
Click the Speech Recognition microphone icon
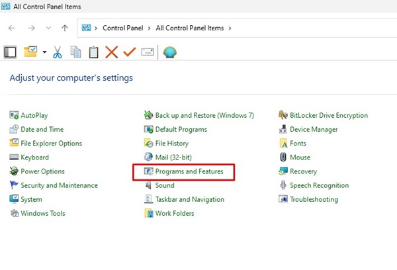[283, 185]
